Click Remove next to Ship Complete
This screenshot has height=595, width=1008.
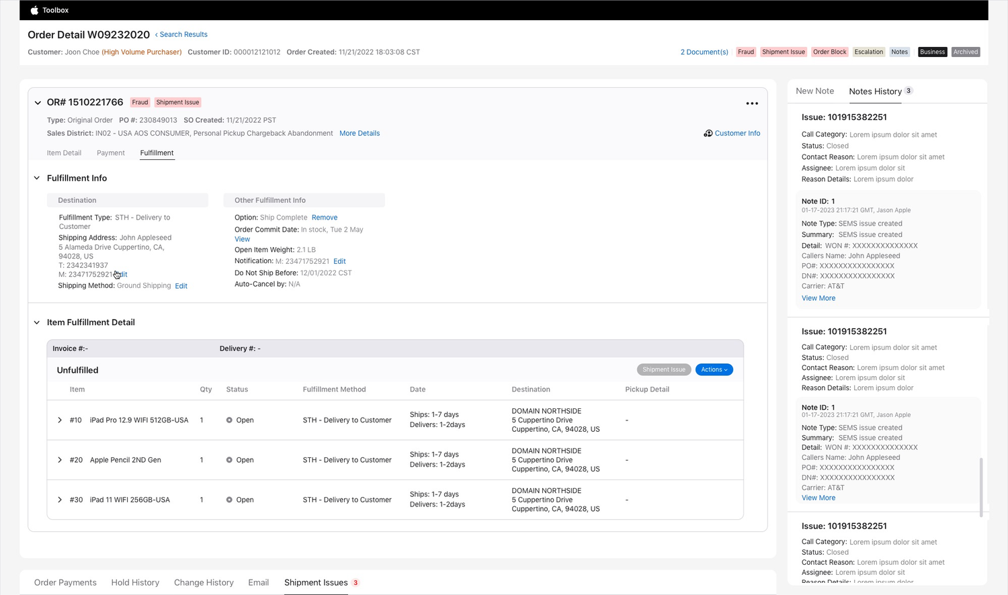click(x=325, y=218)
